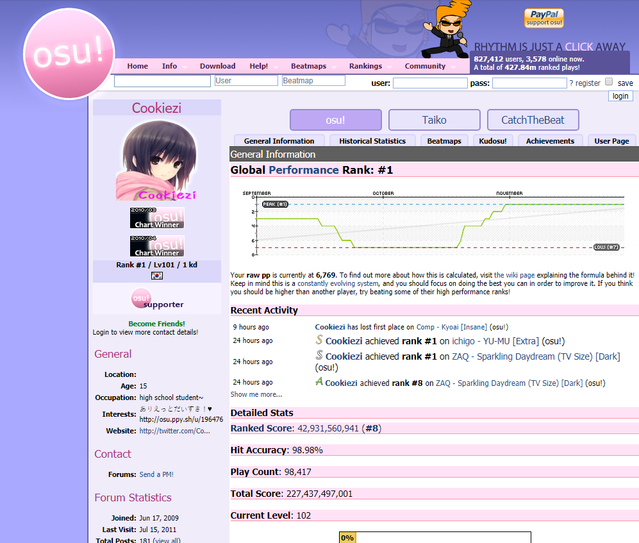Open the Download page
Image resolution: width=639 pixels, height=543 pixels.
point(218,66)
